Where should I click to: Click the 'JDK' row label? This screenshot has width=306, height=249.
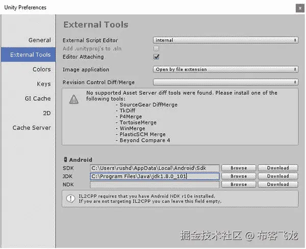point(67,177)
